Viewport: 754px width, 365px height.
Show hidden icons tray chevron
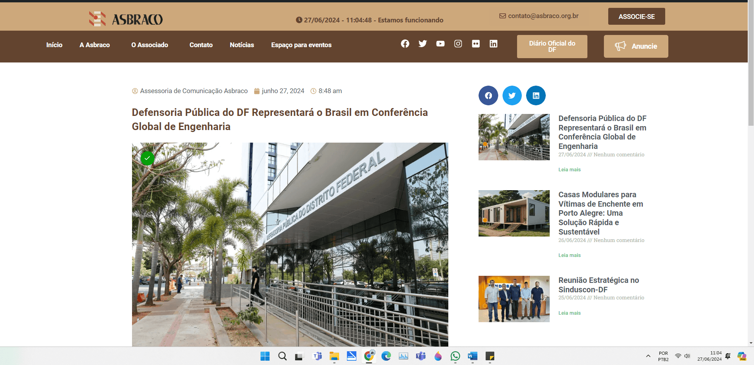pos(648,356)
